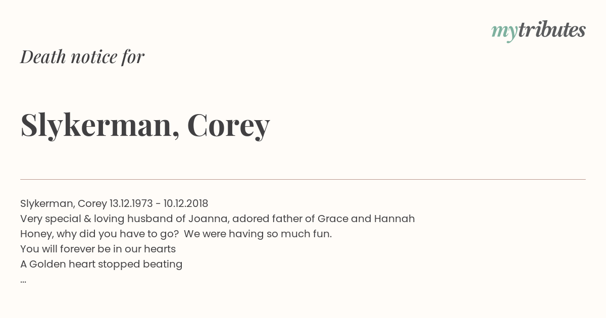Viewport: 606px width, 318px height.
Task: Click the "Death notice for" heading text
Action: coord(82,57)
